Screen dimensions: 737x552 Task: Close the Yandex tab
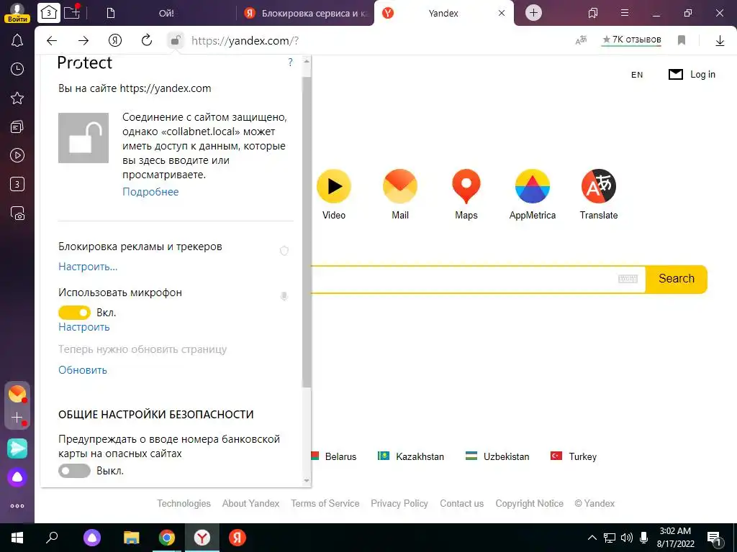[502, 13]
